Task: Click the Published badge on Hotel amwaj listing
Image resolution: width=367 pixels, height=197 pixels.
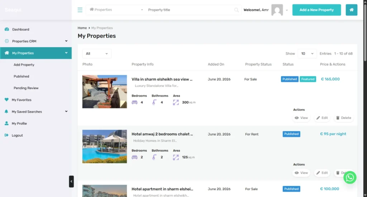Action: click(x=291, y=134)
